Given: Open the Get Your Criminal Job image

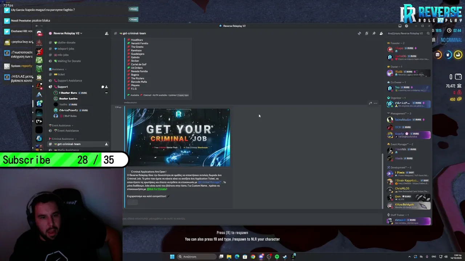Looking at the screenshot, I should [178, 137].
